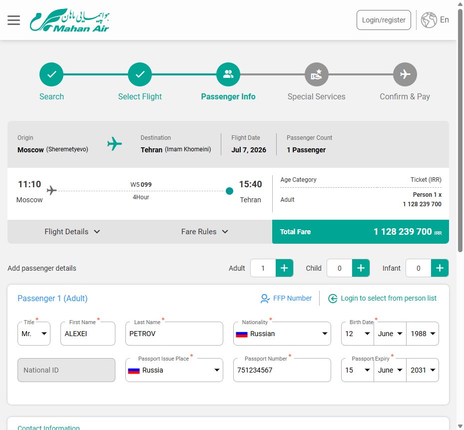Go back to the Search step circle
The image size is (464, 430).
pyautogui.click(x=51, y=74)
